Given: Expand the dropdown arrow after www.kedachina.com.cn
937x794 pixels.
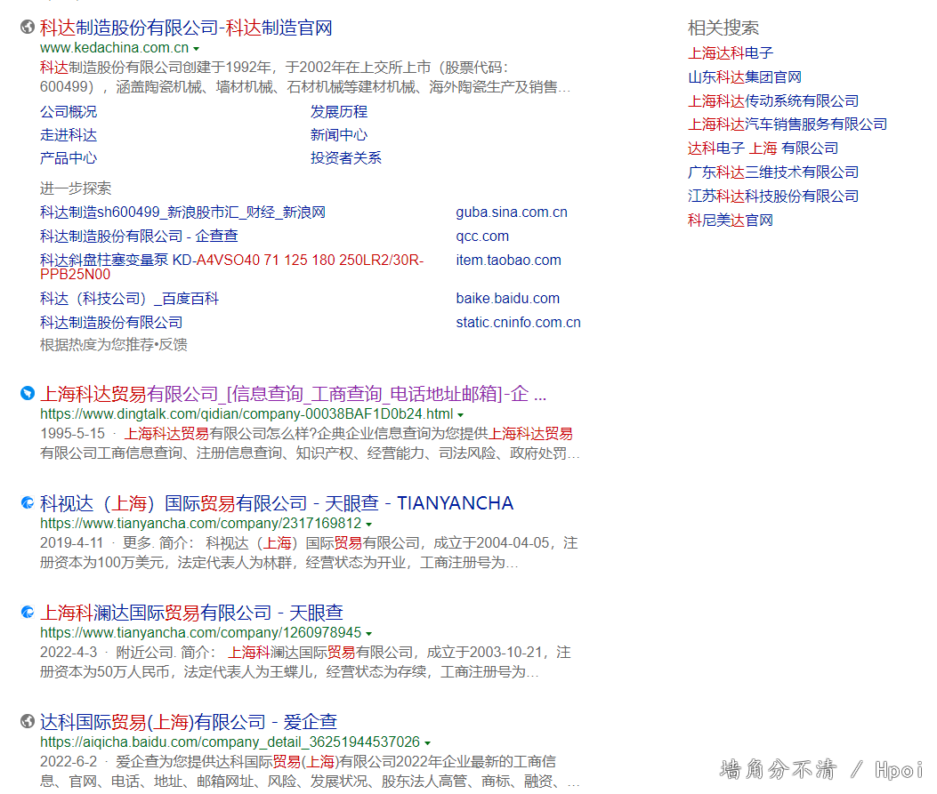Looking at the screenshot, I should tap(196, 48).
